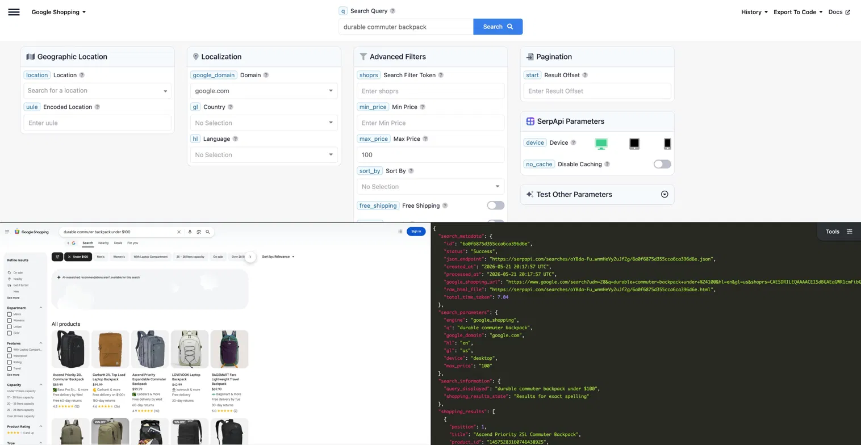Check the Rolling feature checkbox
This screenshot has width=861, height=445.
pyautogui.click(x=10, y=362)
